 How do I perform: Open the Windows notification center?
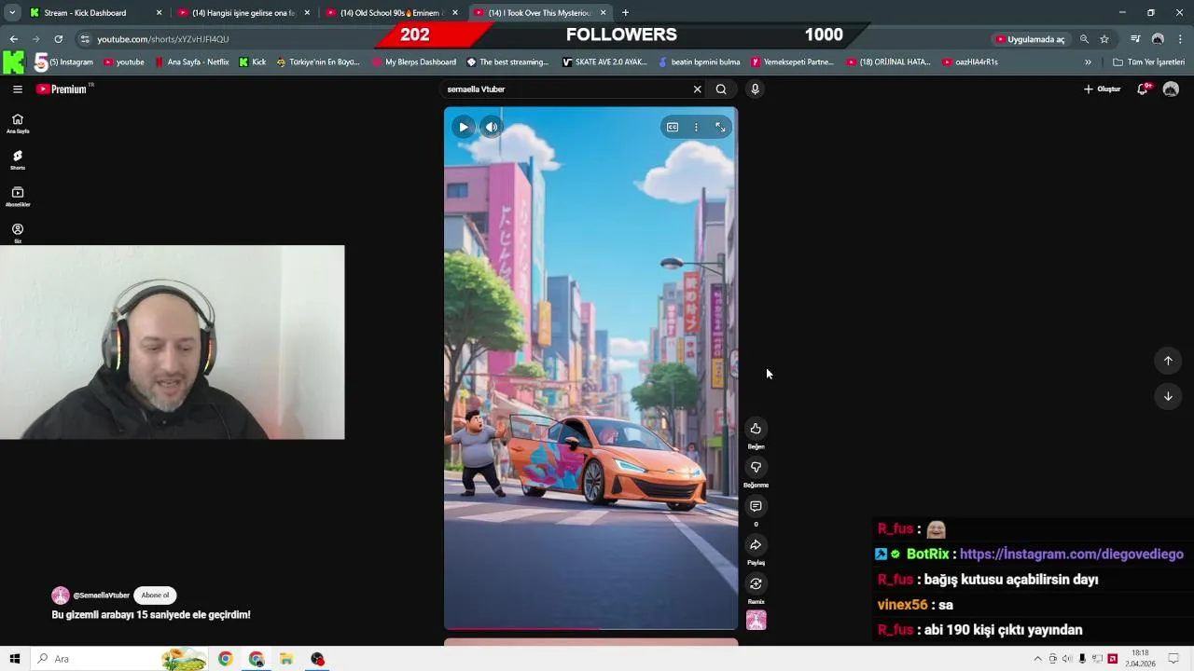[x=1174, y=659]
